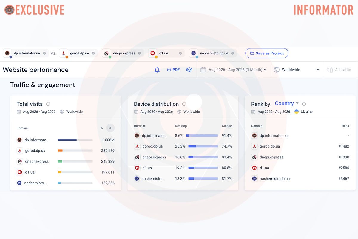Viewport: 358px width, 239px height.
Task: Click gorod.dp.ua chip favicon
Action: [63, 53]
